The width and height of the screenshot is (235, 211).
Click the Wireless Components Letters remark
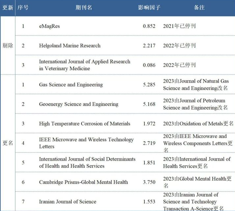tap(198, 143)
